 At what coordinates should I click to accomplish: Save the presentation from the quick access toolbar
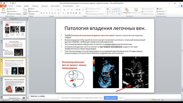(x=4, y=3)
